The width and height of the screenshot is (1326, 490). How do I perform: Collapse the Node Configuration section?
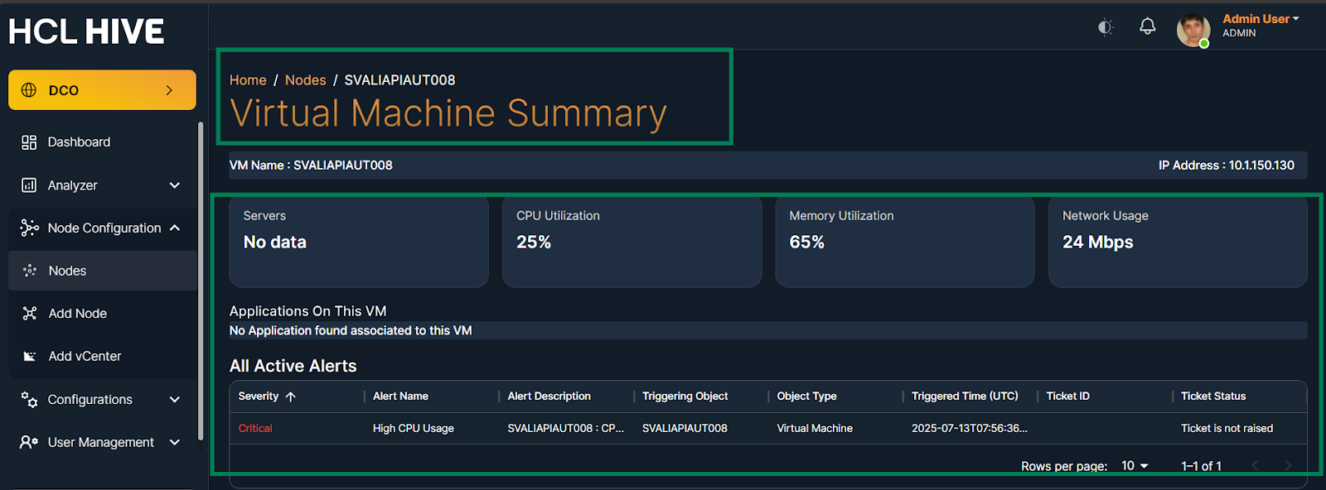pos(174,228)
